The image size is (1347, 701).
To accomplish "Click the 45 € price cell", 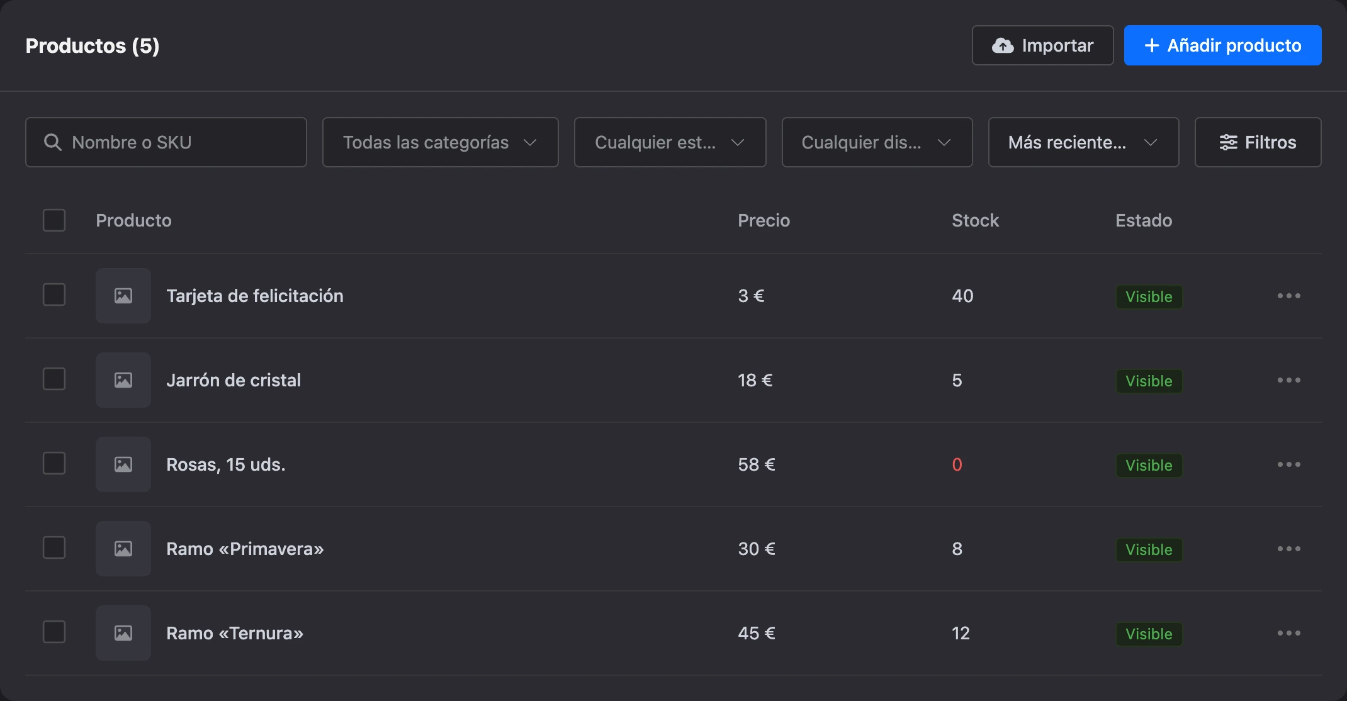I will tap(757, 633).
